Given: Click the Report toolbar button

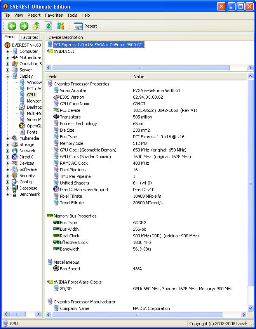Looking at the screenshot, I should tap(85, 26).
